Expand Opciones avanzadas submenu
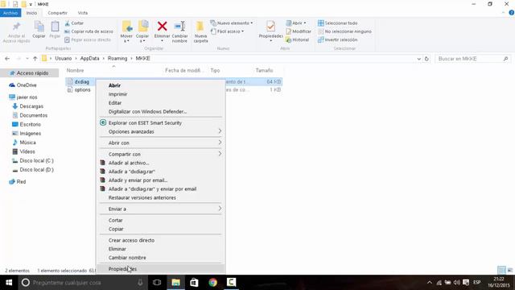Image resolution: width=515 pixels, height=290 pixels. pyautogui.click(x=161, y=131)
